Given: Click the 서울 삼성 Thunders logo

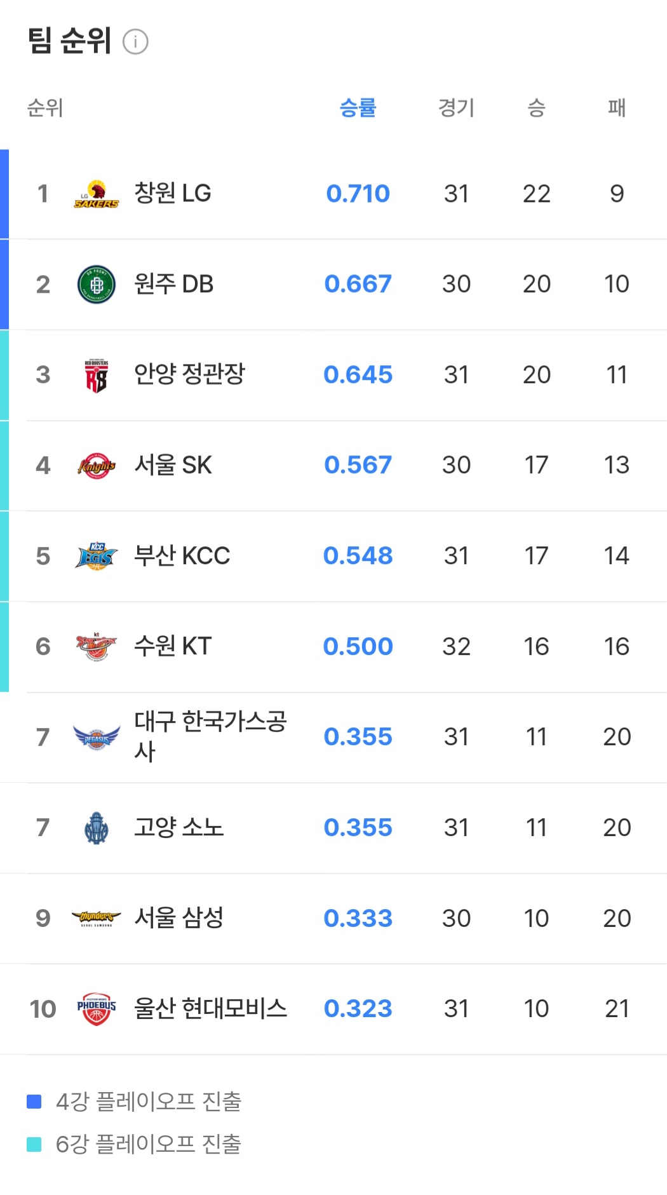Looking at the screenshot, I should pyautogui.click(x=97, y=918).
